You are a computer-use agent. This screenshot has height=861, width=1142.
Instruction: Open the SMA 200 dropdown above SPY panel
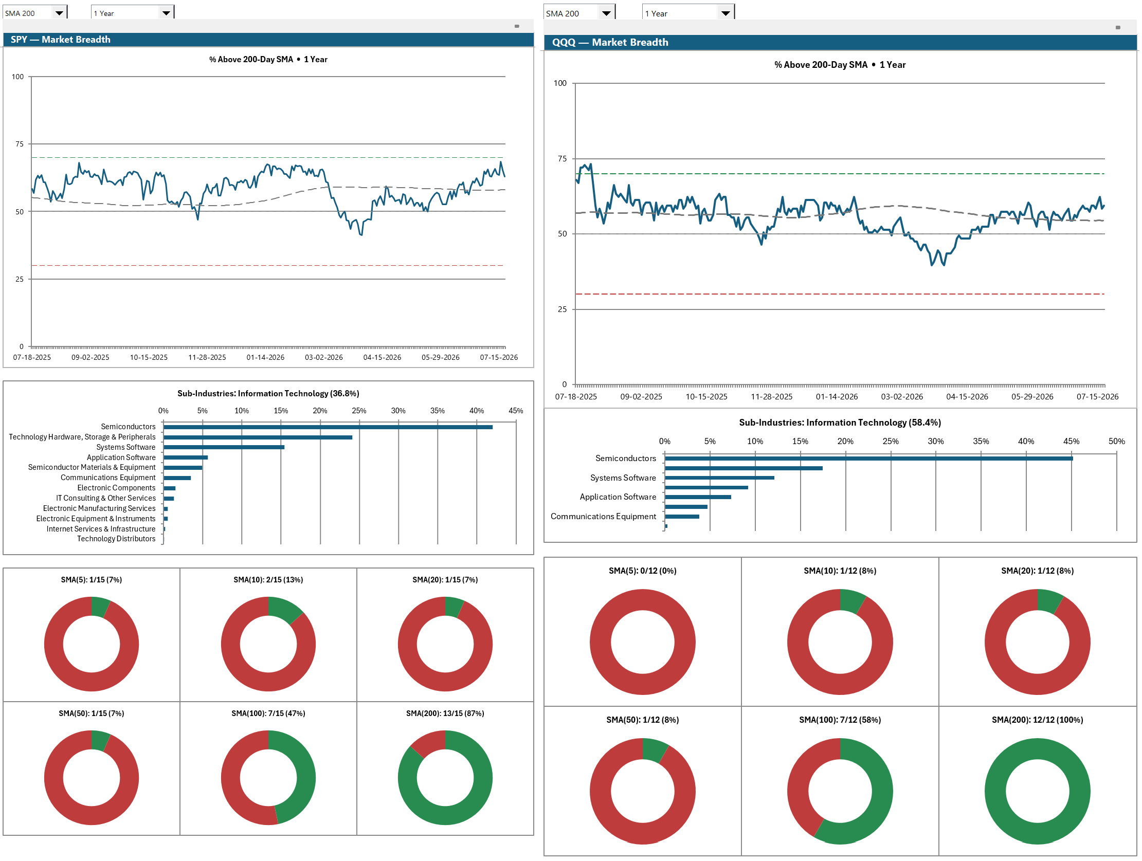(35, 12)
